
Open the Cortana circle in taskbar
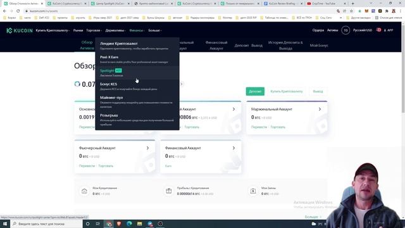click(87, 224)
